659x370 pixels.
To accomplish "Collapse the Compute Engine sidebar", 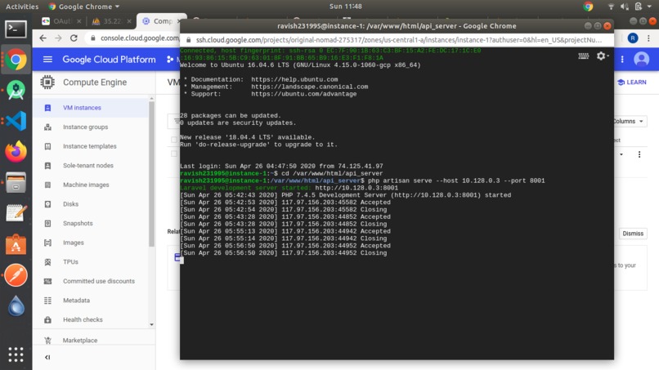I will click(47, 358).
